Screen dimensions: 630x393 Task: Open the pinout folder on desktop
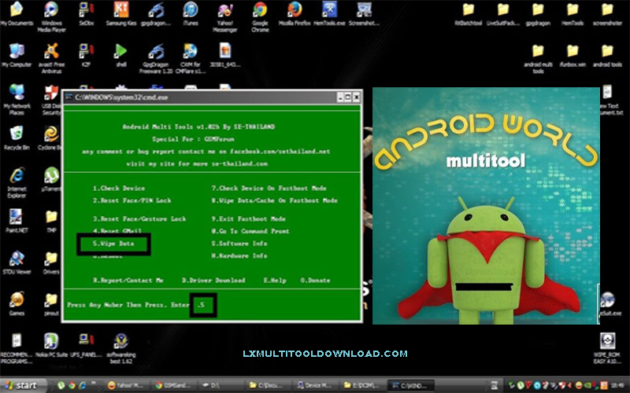51,304
